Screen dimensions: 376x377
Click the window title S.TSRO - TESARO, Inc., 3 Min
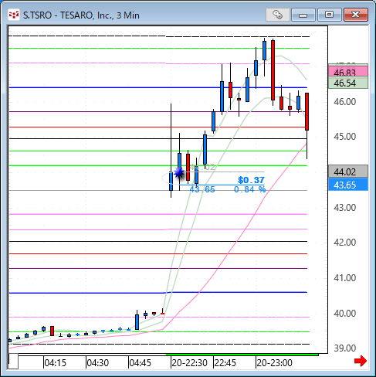(81, 15)
